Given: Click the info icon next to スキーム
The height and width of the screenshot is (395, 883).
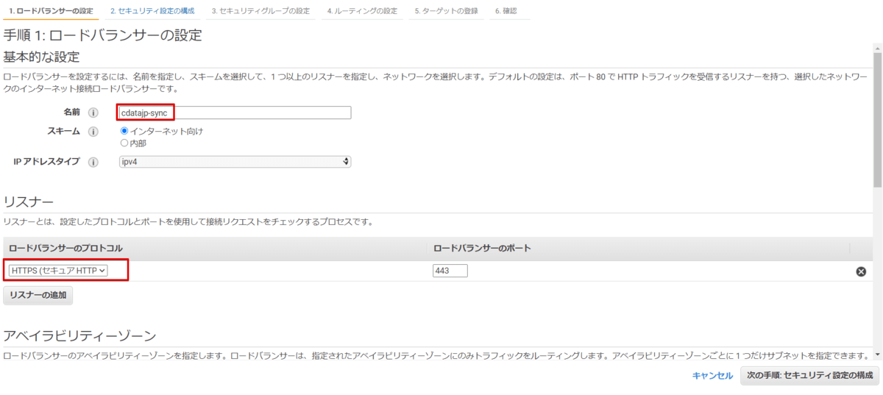Looking at the screenshot, I should pyautogui.click(x=93, y=132).
